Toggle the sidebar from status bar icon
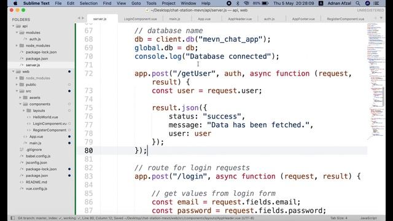This screenshot has height=221, width=393. (x=12, y=218)
